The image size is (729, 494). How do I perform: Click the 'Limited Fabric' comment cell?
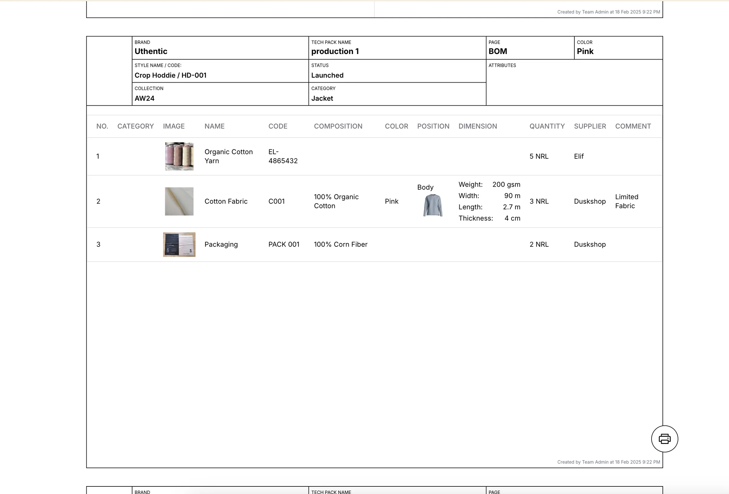(x=627, y=201)
